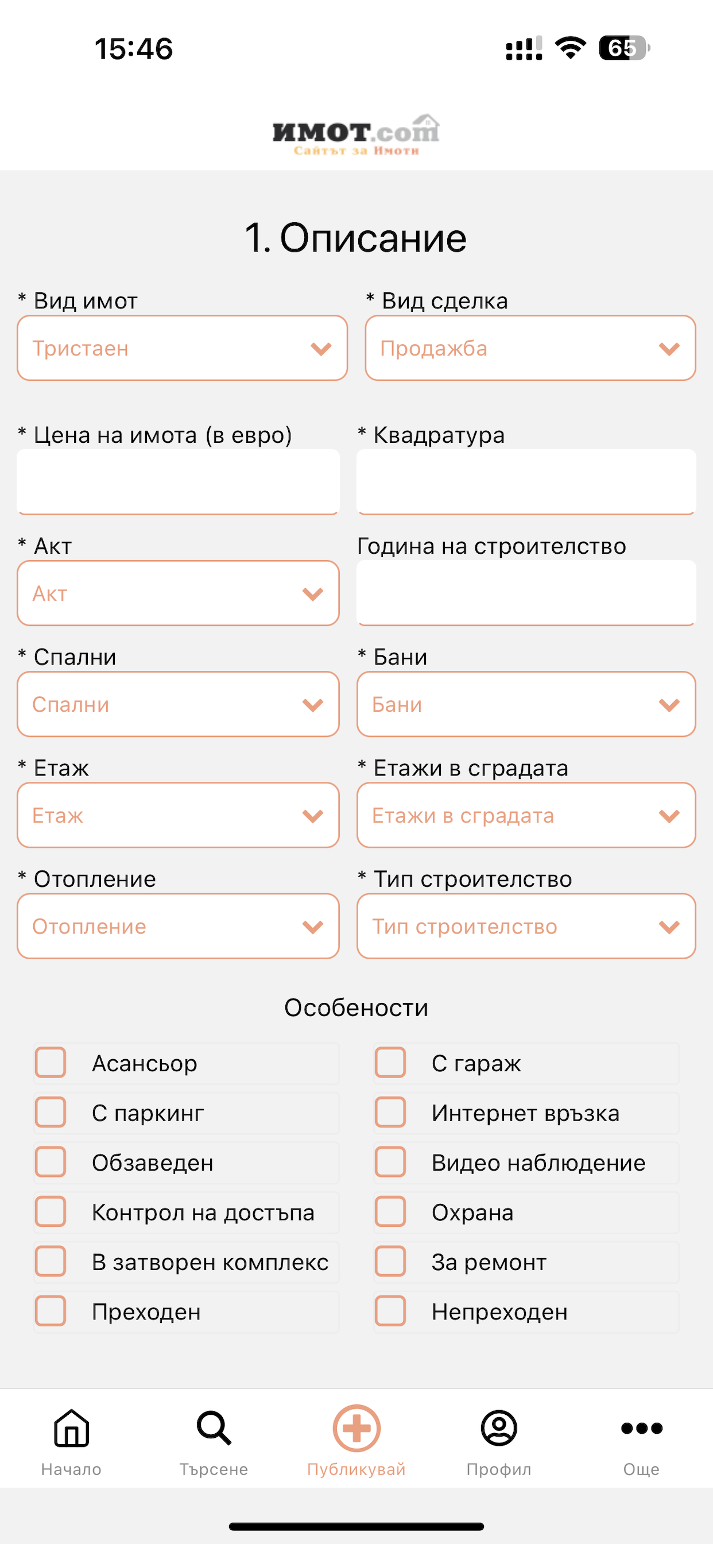Open Търсене magnifier icon
Image resolution: width=713 pixels, height=1544 pixels.
pyautogui.click(x=214, y=1428)
